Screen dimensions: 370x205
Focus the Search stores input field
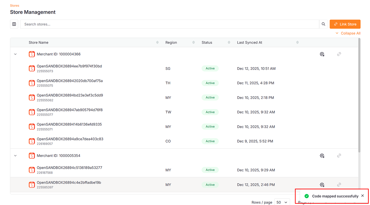169,24
